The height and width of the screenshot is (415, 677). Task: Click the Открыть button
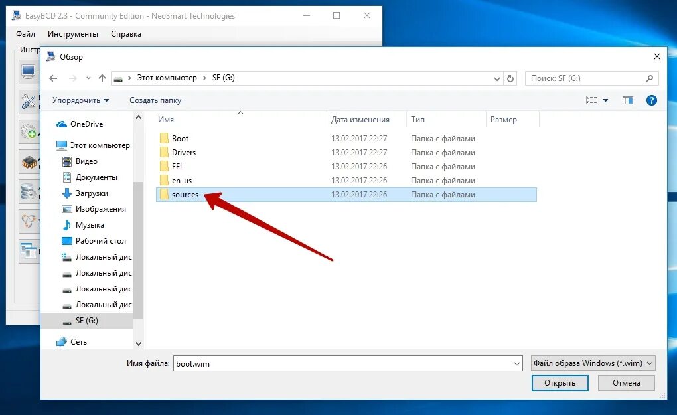click(560, 382)
